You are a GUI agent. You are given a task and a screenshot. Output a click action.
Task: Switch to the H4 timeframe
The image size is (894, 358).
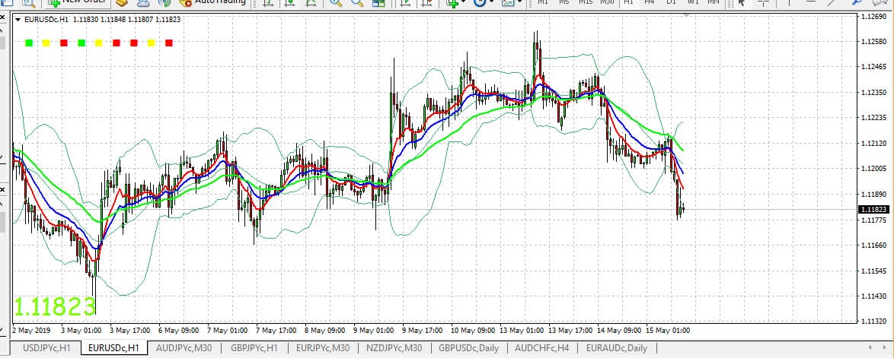click(x=649, y=2)
